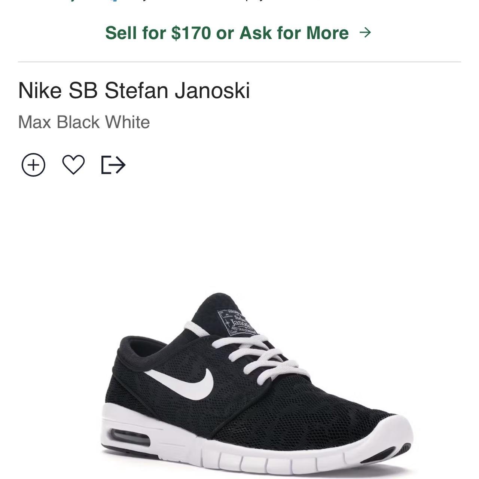This screenshot has height=479, width=479.
Task: Favorite the shoe with the heart icon
Action: [x=73, y=165]
